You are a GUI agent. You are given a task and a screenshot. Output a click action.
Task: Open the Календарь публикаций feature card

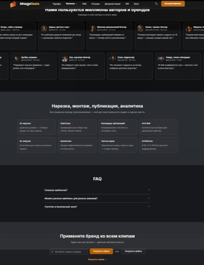(x=118, y=127)
